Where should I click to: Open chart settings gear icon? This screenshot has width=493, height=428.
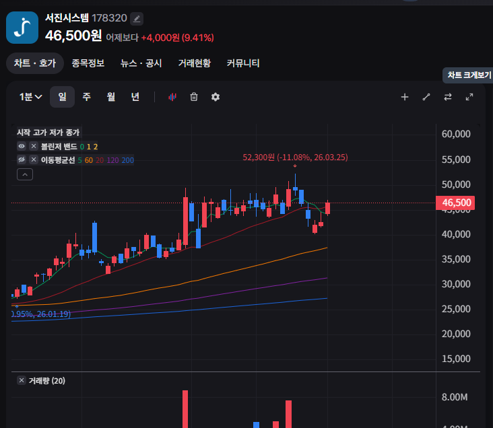click(216, 97)
